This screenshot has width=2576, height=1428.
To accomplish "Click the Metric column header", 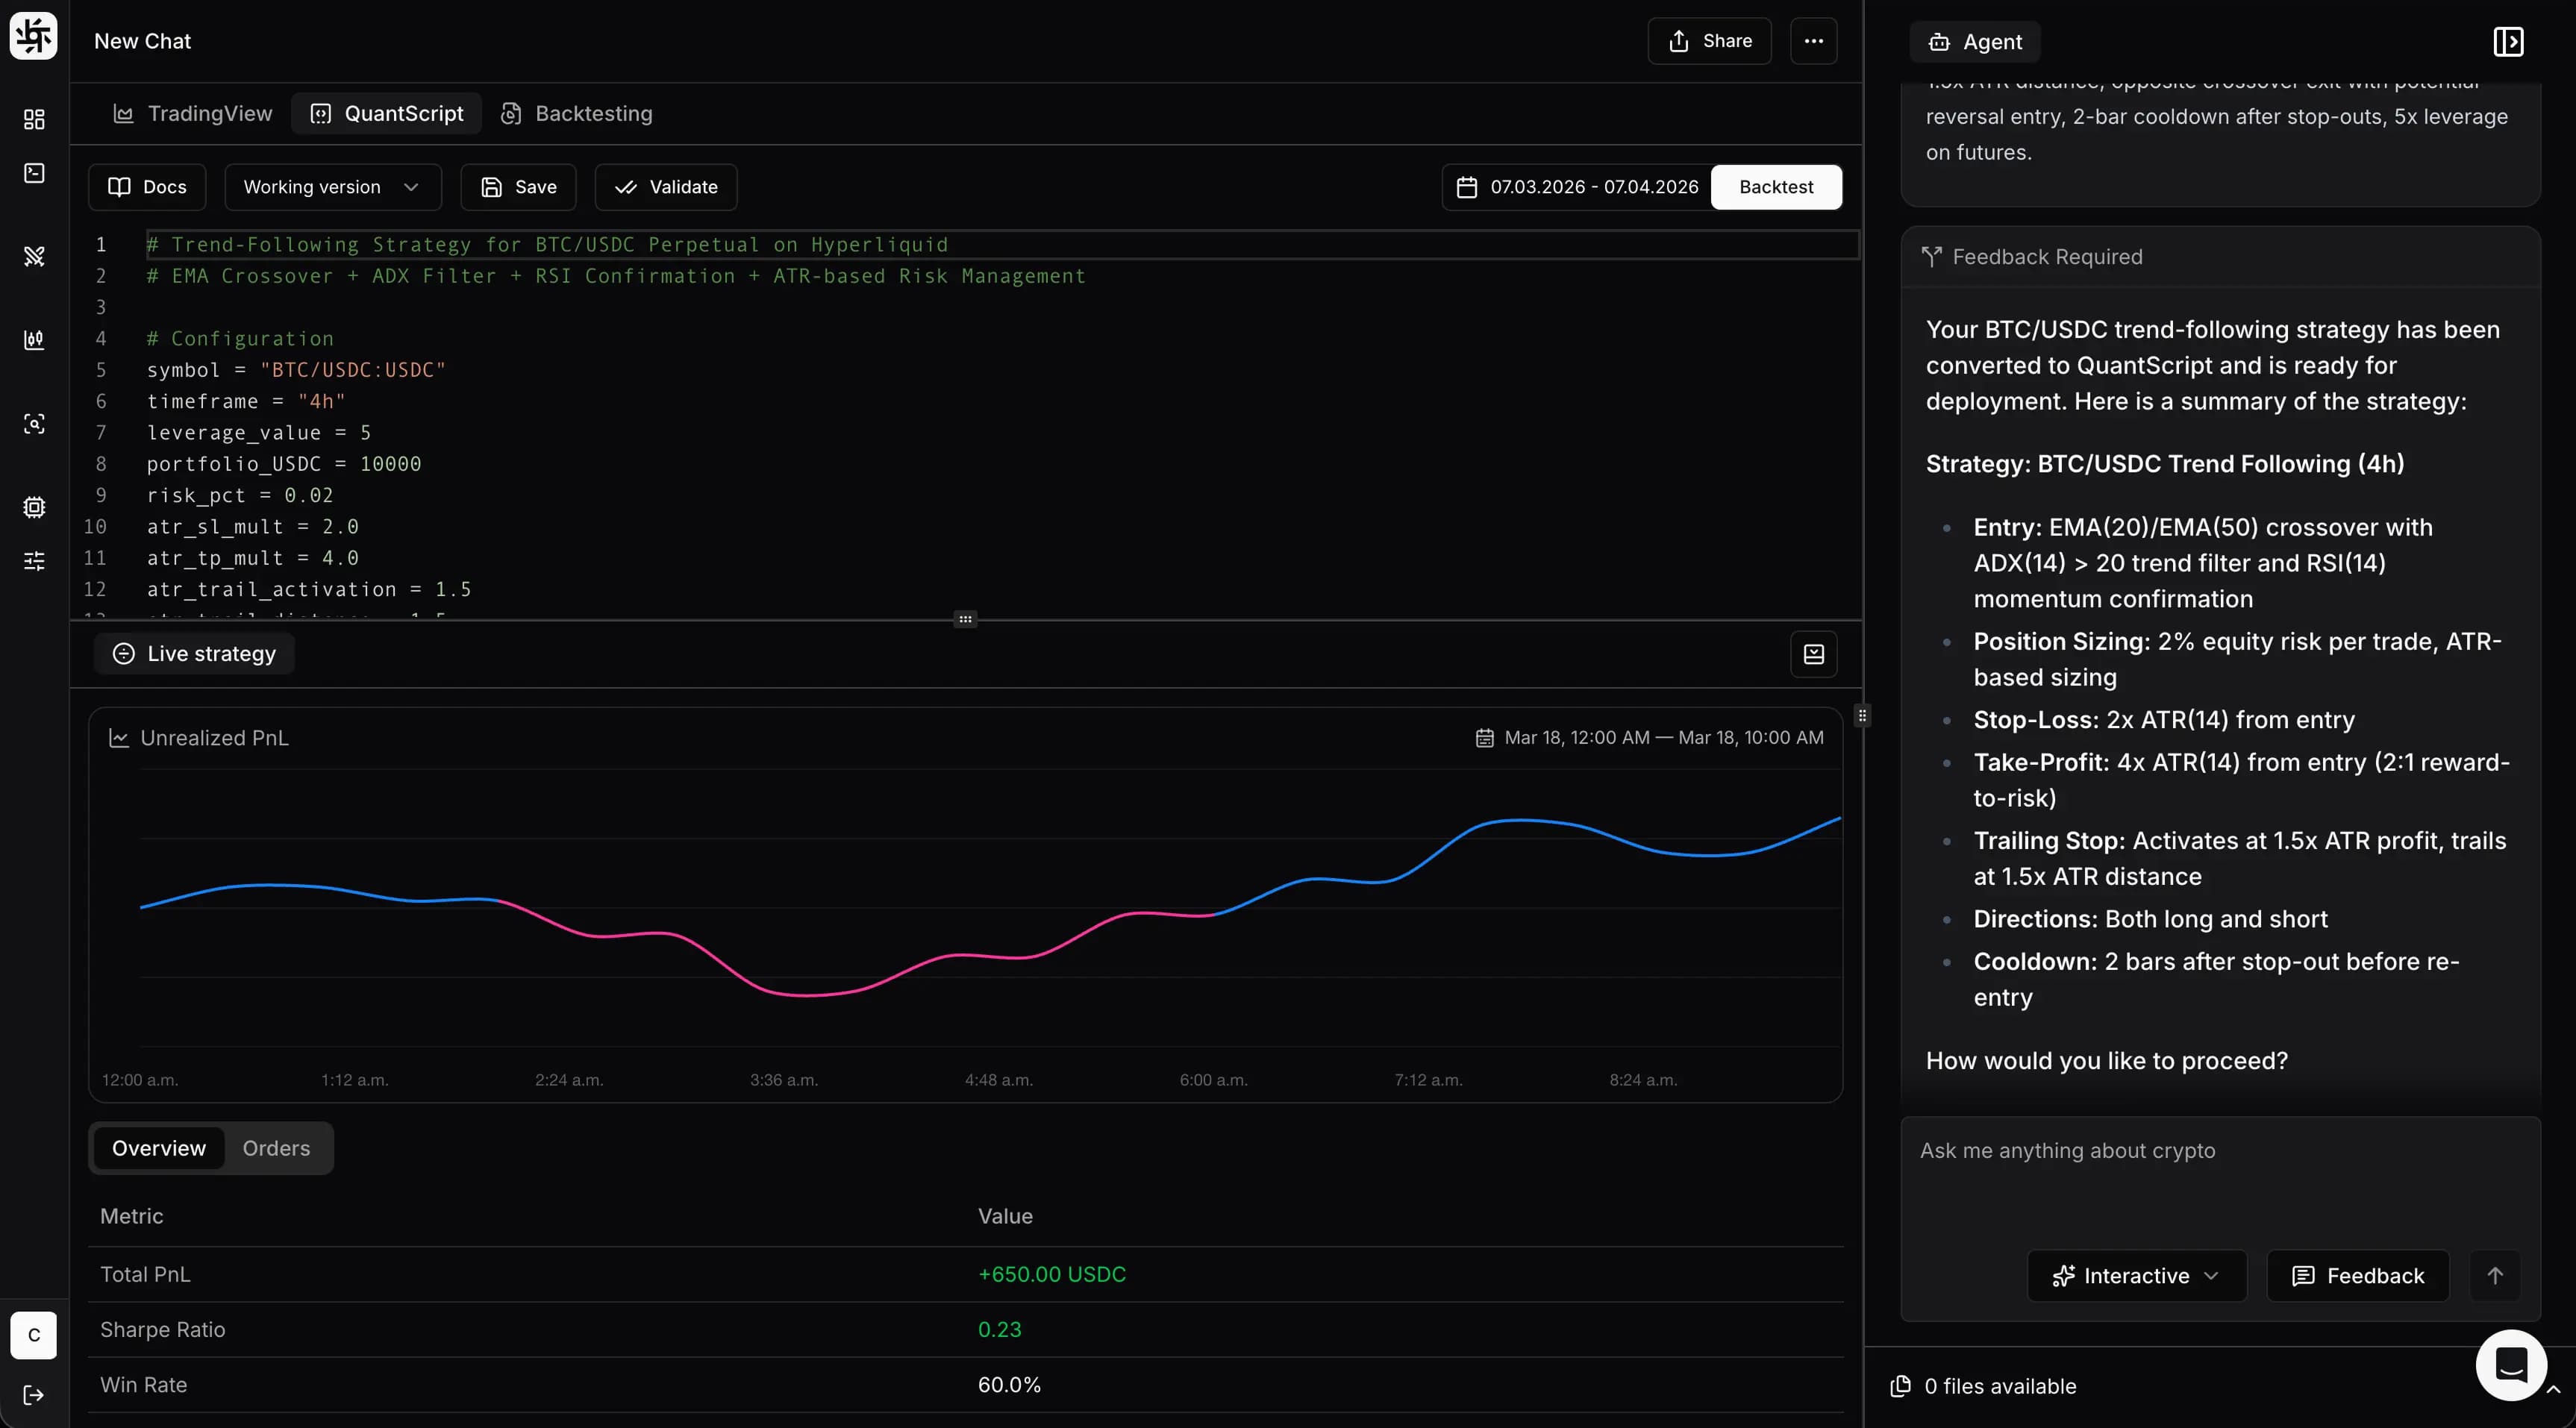I will [131, 1216].
